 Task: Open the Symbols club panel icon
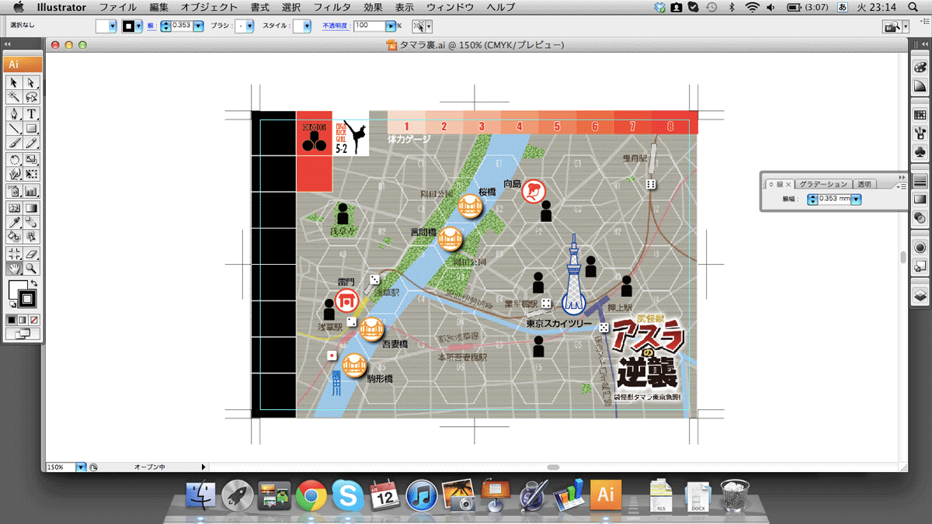(x=920, y=151)
